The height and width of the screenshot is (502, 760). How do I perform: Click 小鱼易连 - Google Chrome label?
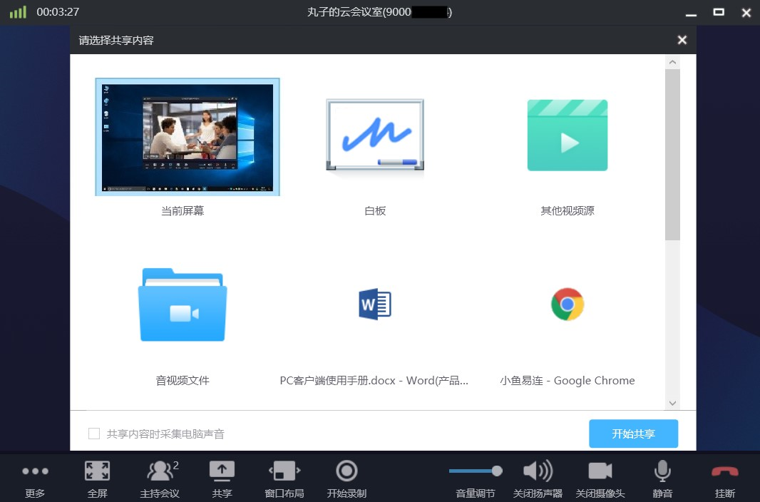coord(568,380)
